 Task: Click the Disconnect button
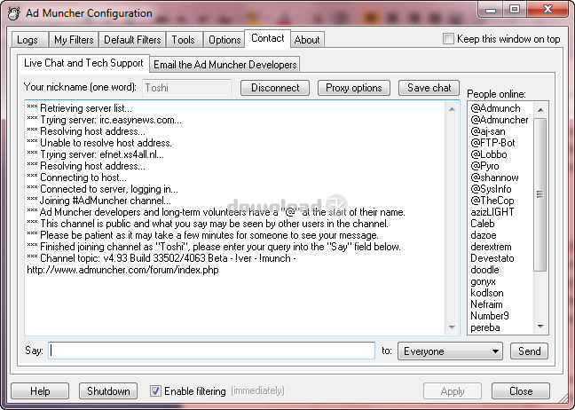point(275,88)
